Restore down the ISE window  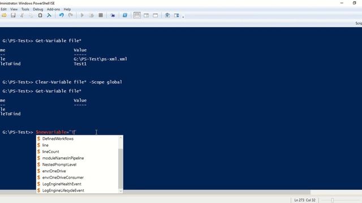(355, 3)
